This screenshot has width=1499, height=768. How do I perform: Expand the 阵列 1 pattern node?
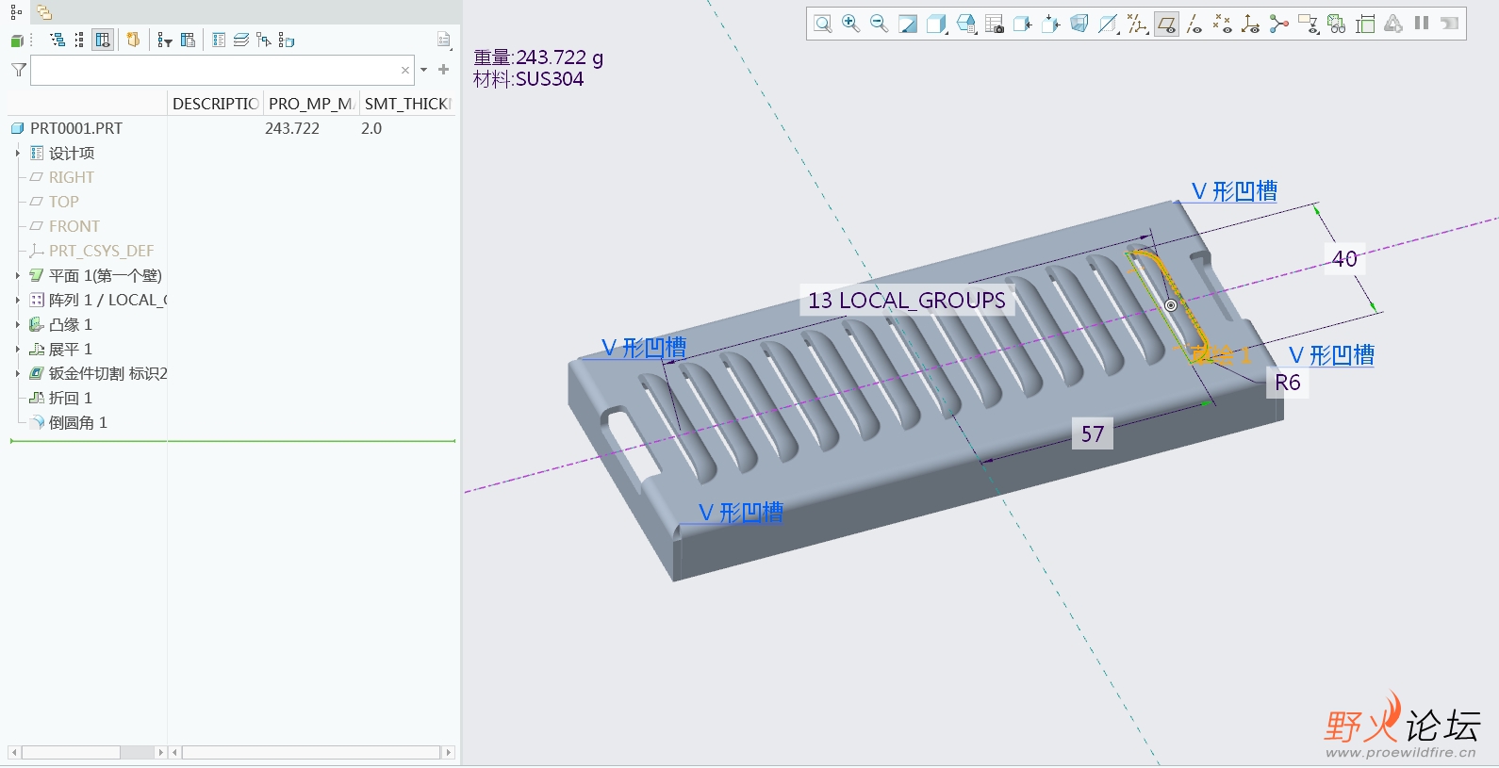[17, 300]
